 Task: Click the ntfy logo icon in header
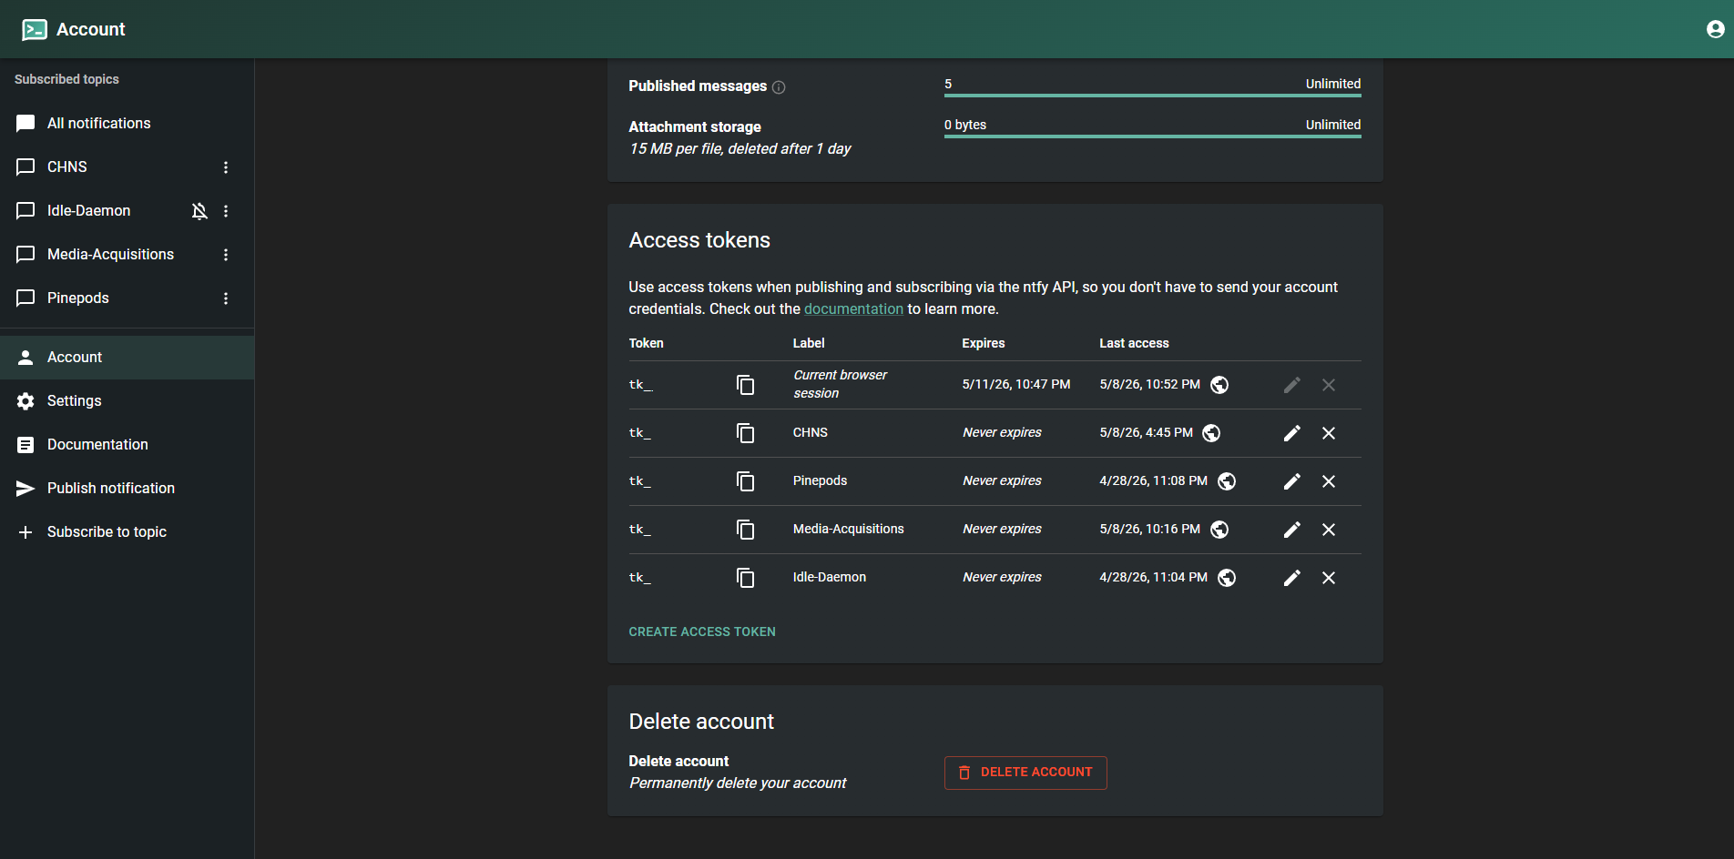[x=35, y=29]
